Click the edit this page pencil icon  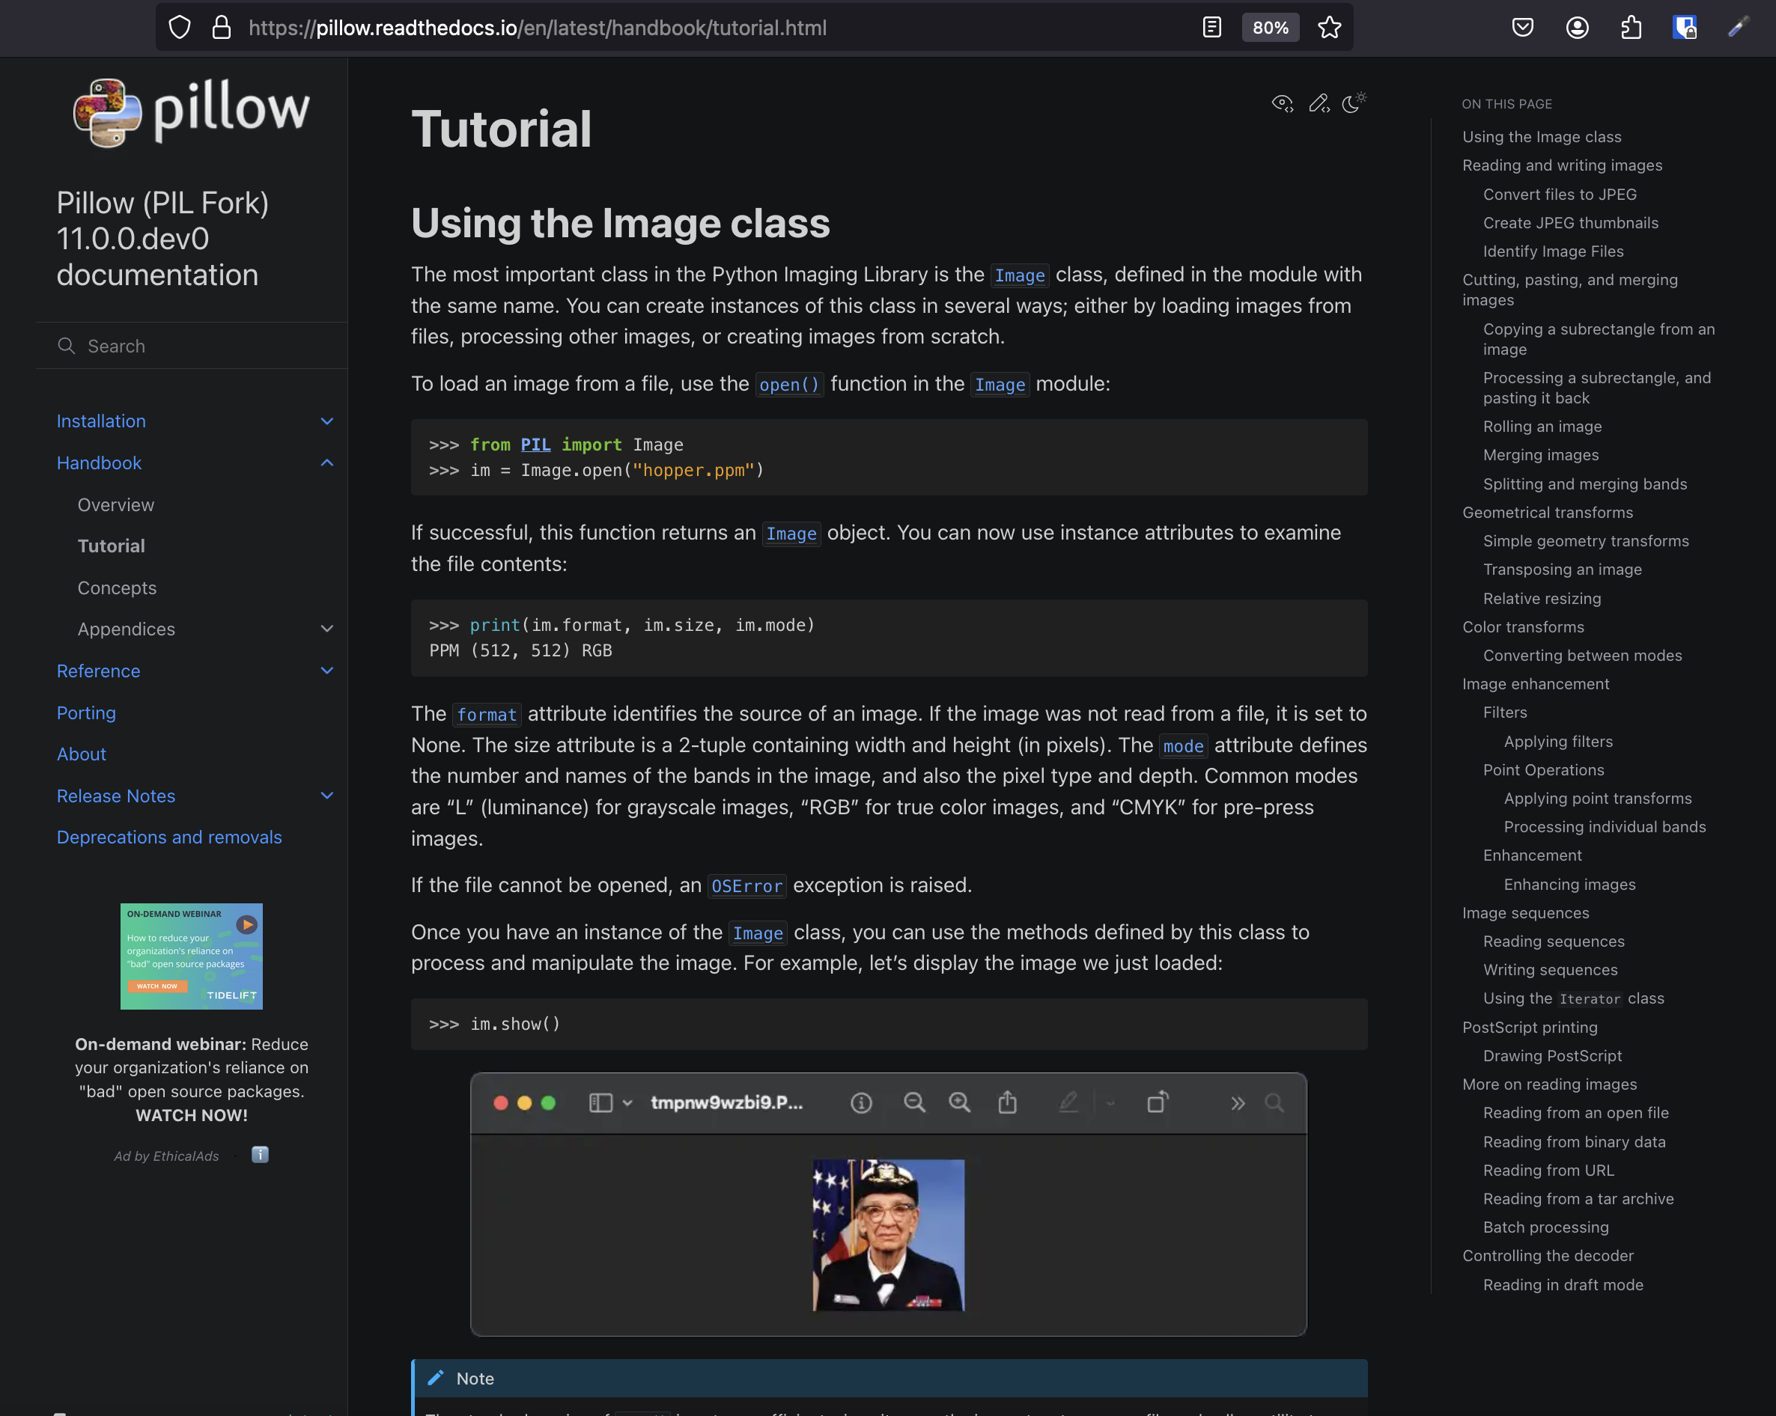pos(1319,104)
